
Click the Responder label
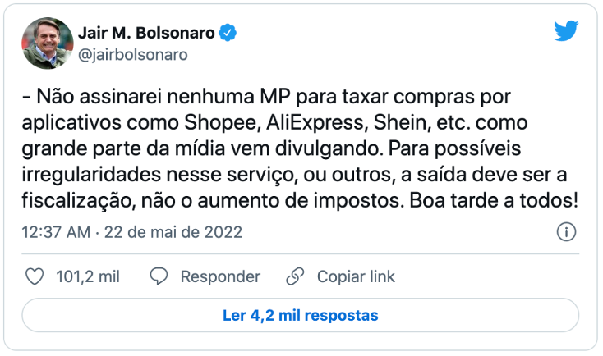pyautogui.click(x=220, y=276)
